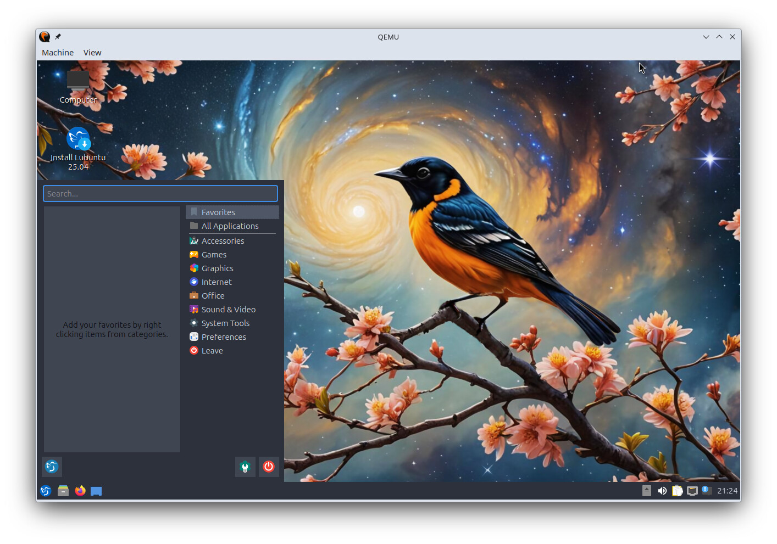Click the green settings wrench button

click(x=245, y=467)
